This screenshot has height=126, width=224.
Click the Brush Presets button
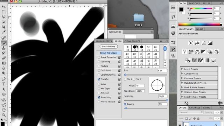pos(108,47)
